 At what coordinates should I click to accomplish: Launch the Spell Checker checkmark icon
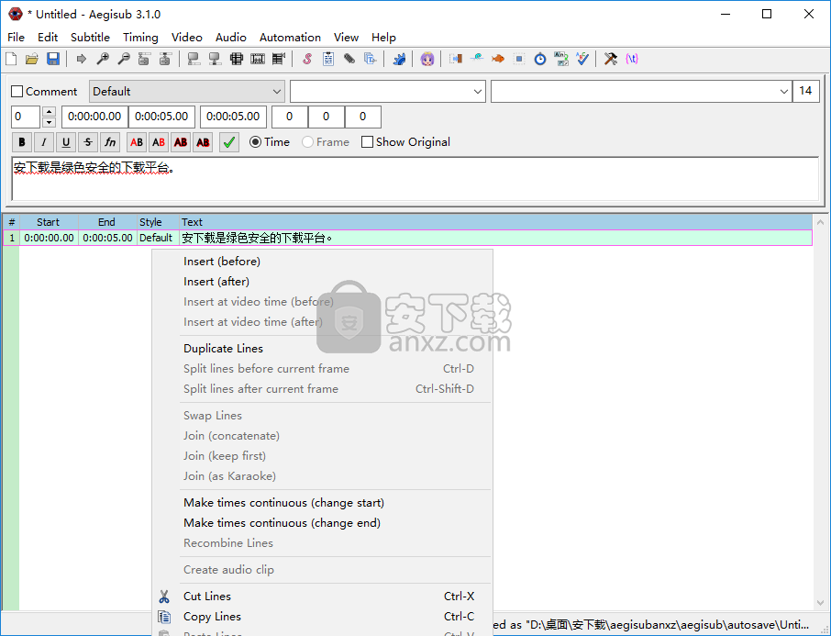(582, 59)
